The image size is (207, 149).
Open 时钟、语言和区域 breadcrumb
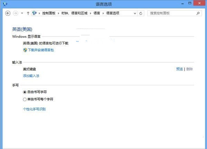point(74,13)
